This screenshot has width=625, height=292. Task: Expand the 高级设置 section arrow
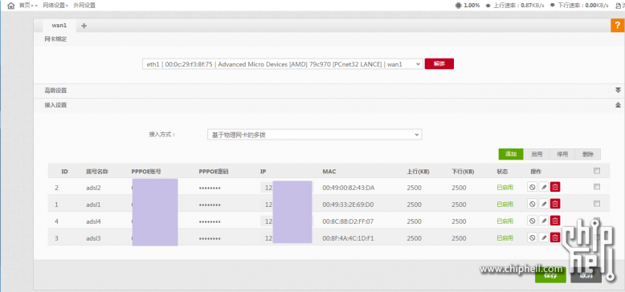click(x=618, y=91)
